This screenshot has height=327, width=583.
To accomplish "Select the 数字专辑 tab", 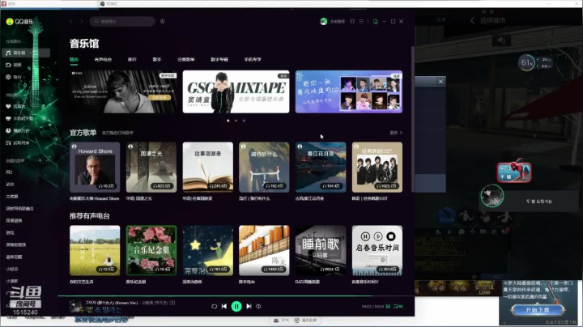I will point(219,59).
